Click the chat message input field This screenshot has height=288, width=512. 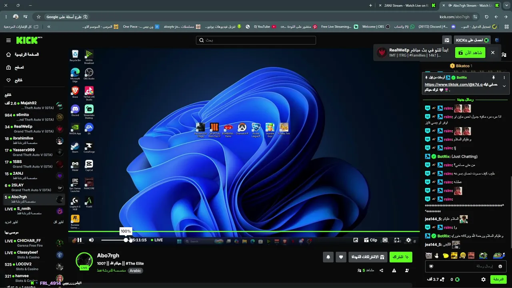pyautogui.click(x=466, y=266)
